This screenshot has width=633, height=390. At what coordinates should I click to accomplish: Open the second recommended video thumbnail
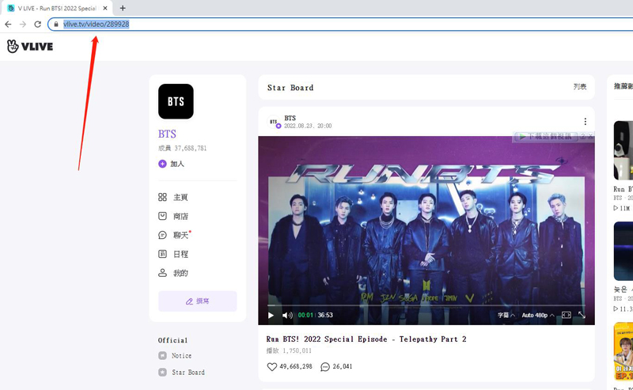624,251
